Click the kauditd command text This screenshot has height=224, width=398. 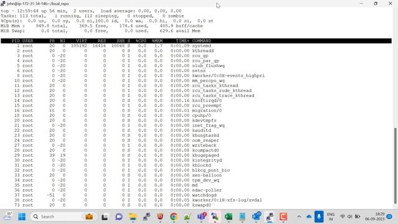click(201, 131)
